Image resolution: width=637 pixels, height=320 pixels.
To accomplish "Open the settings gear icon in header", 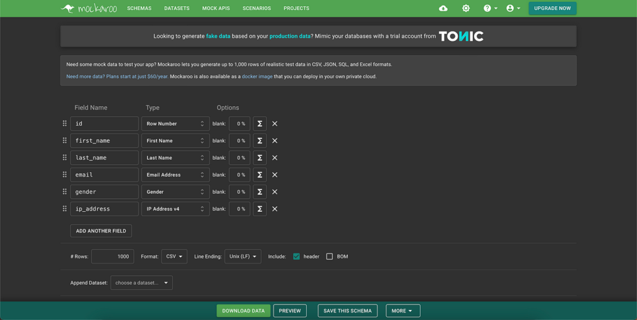I will pos(466,9).
